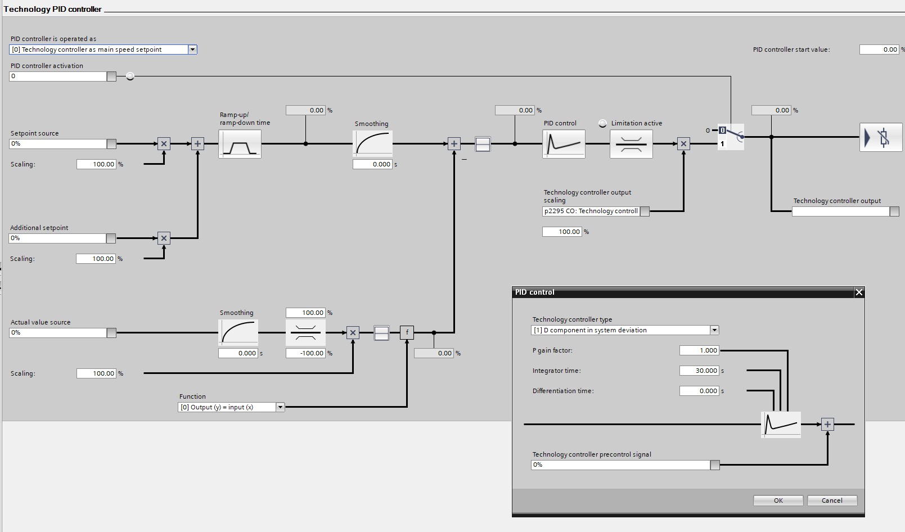Click the setpoint source multiplier node
Viewport: 905px width, 532px height.
click(x=164, y=144)
